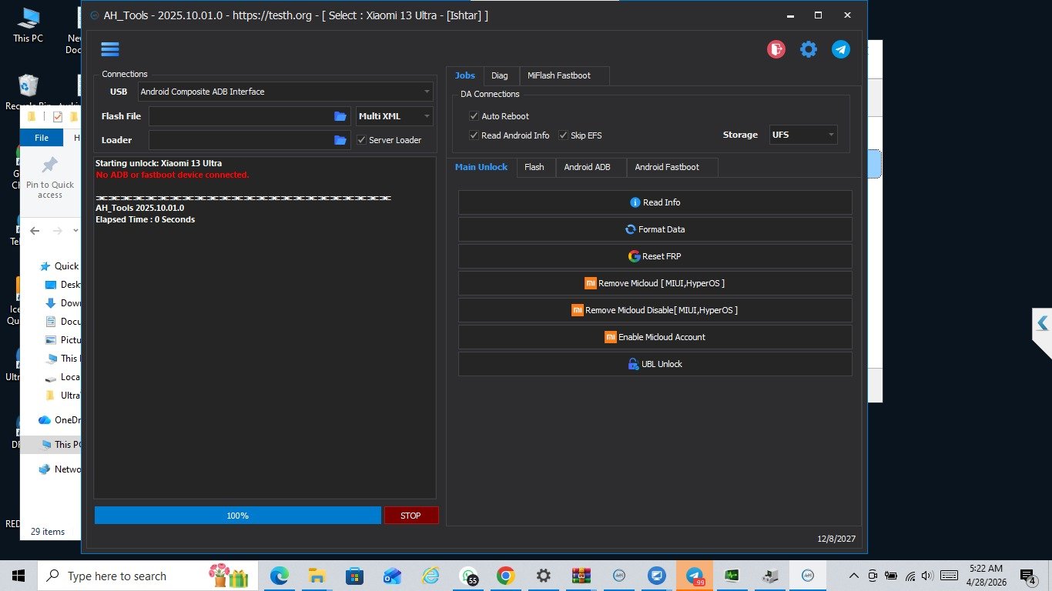Viewport: 1052px width, 591px height.
Task: Click Remove Micloud [MIUI,HyperOS] button
Action: click(655, 283)
